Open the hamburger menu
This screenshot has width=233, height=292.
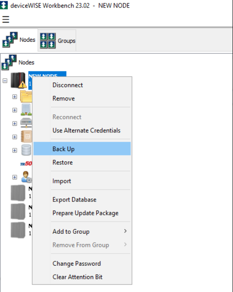click(6, 19)
